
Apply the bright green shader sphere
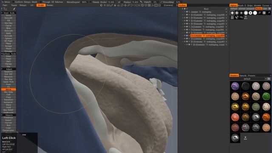(266, 96)
